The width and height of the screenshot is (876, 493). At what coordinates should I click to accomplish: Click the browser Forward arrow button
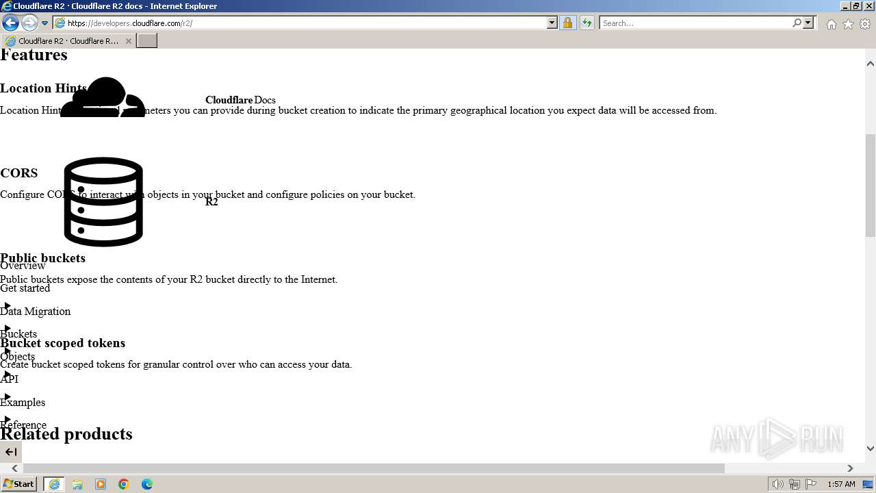click(x=29, y=23)
